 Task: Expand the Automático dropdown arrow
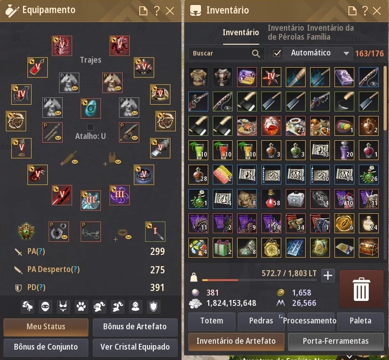[346, 53]
